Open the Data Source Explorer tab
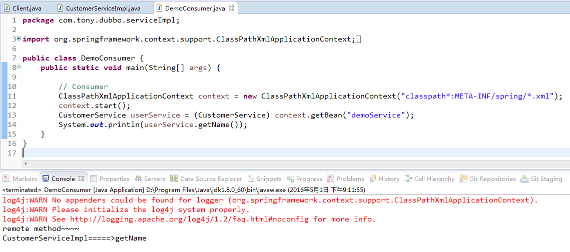 (x=206, y=178)
